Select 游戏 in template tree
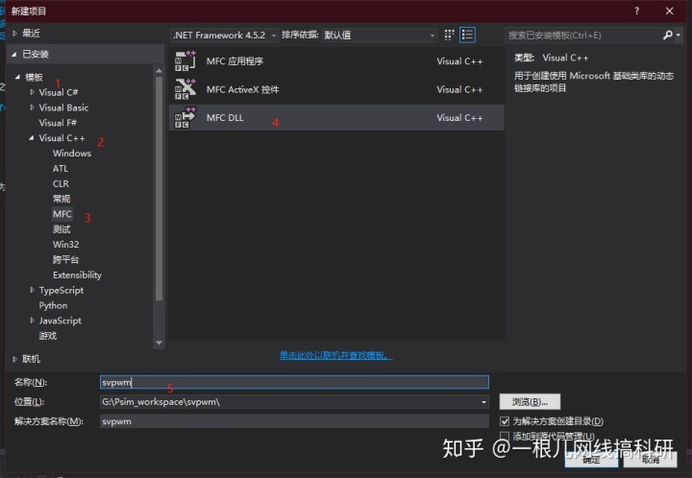The height and width of the screenshot is (478, 692). [x=48, y=336]
